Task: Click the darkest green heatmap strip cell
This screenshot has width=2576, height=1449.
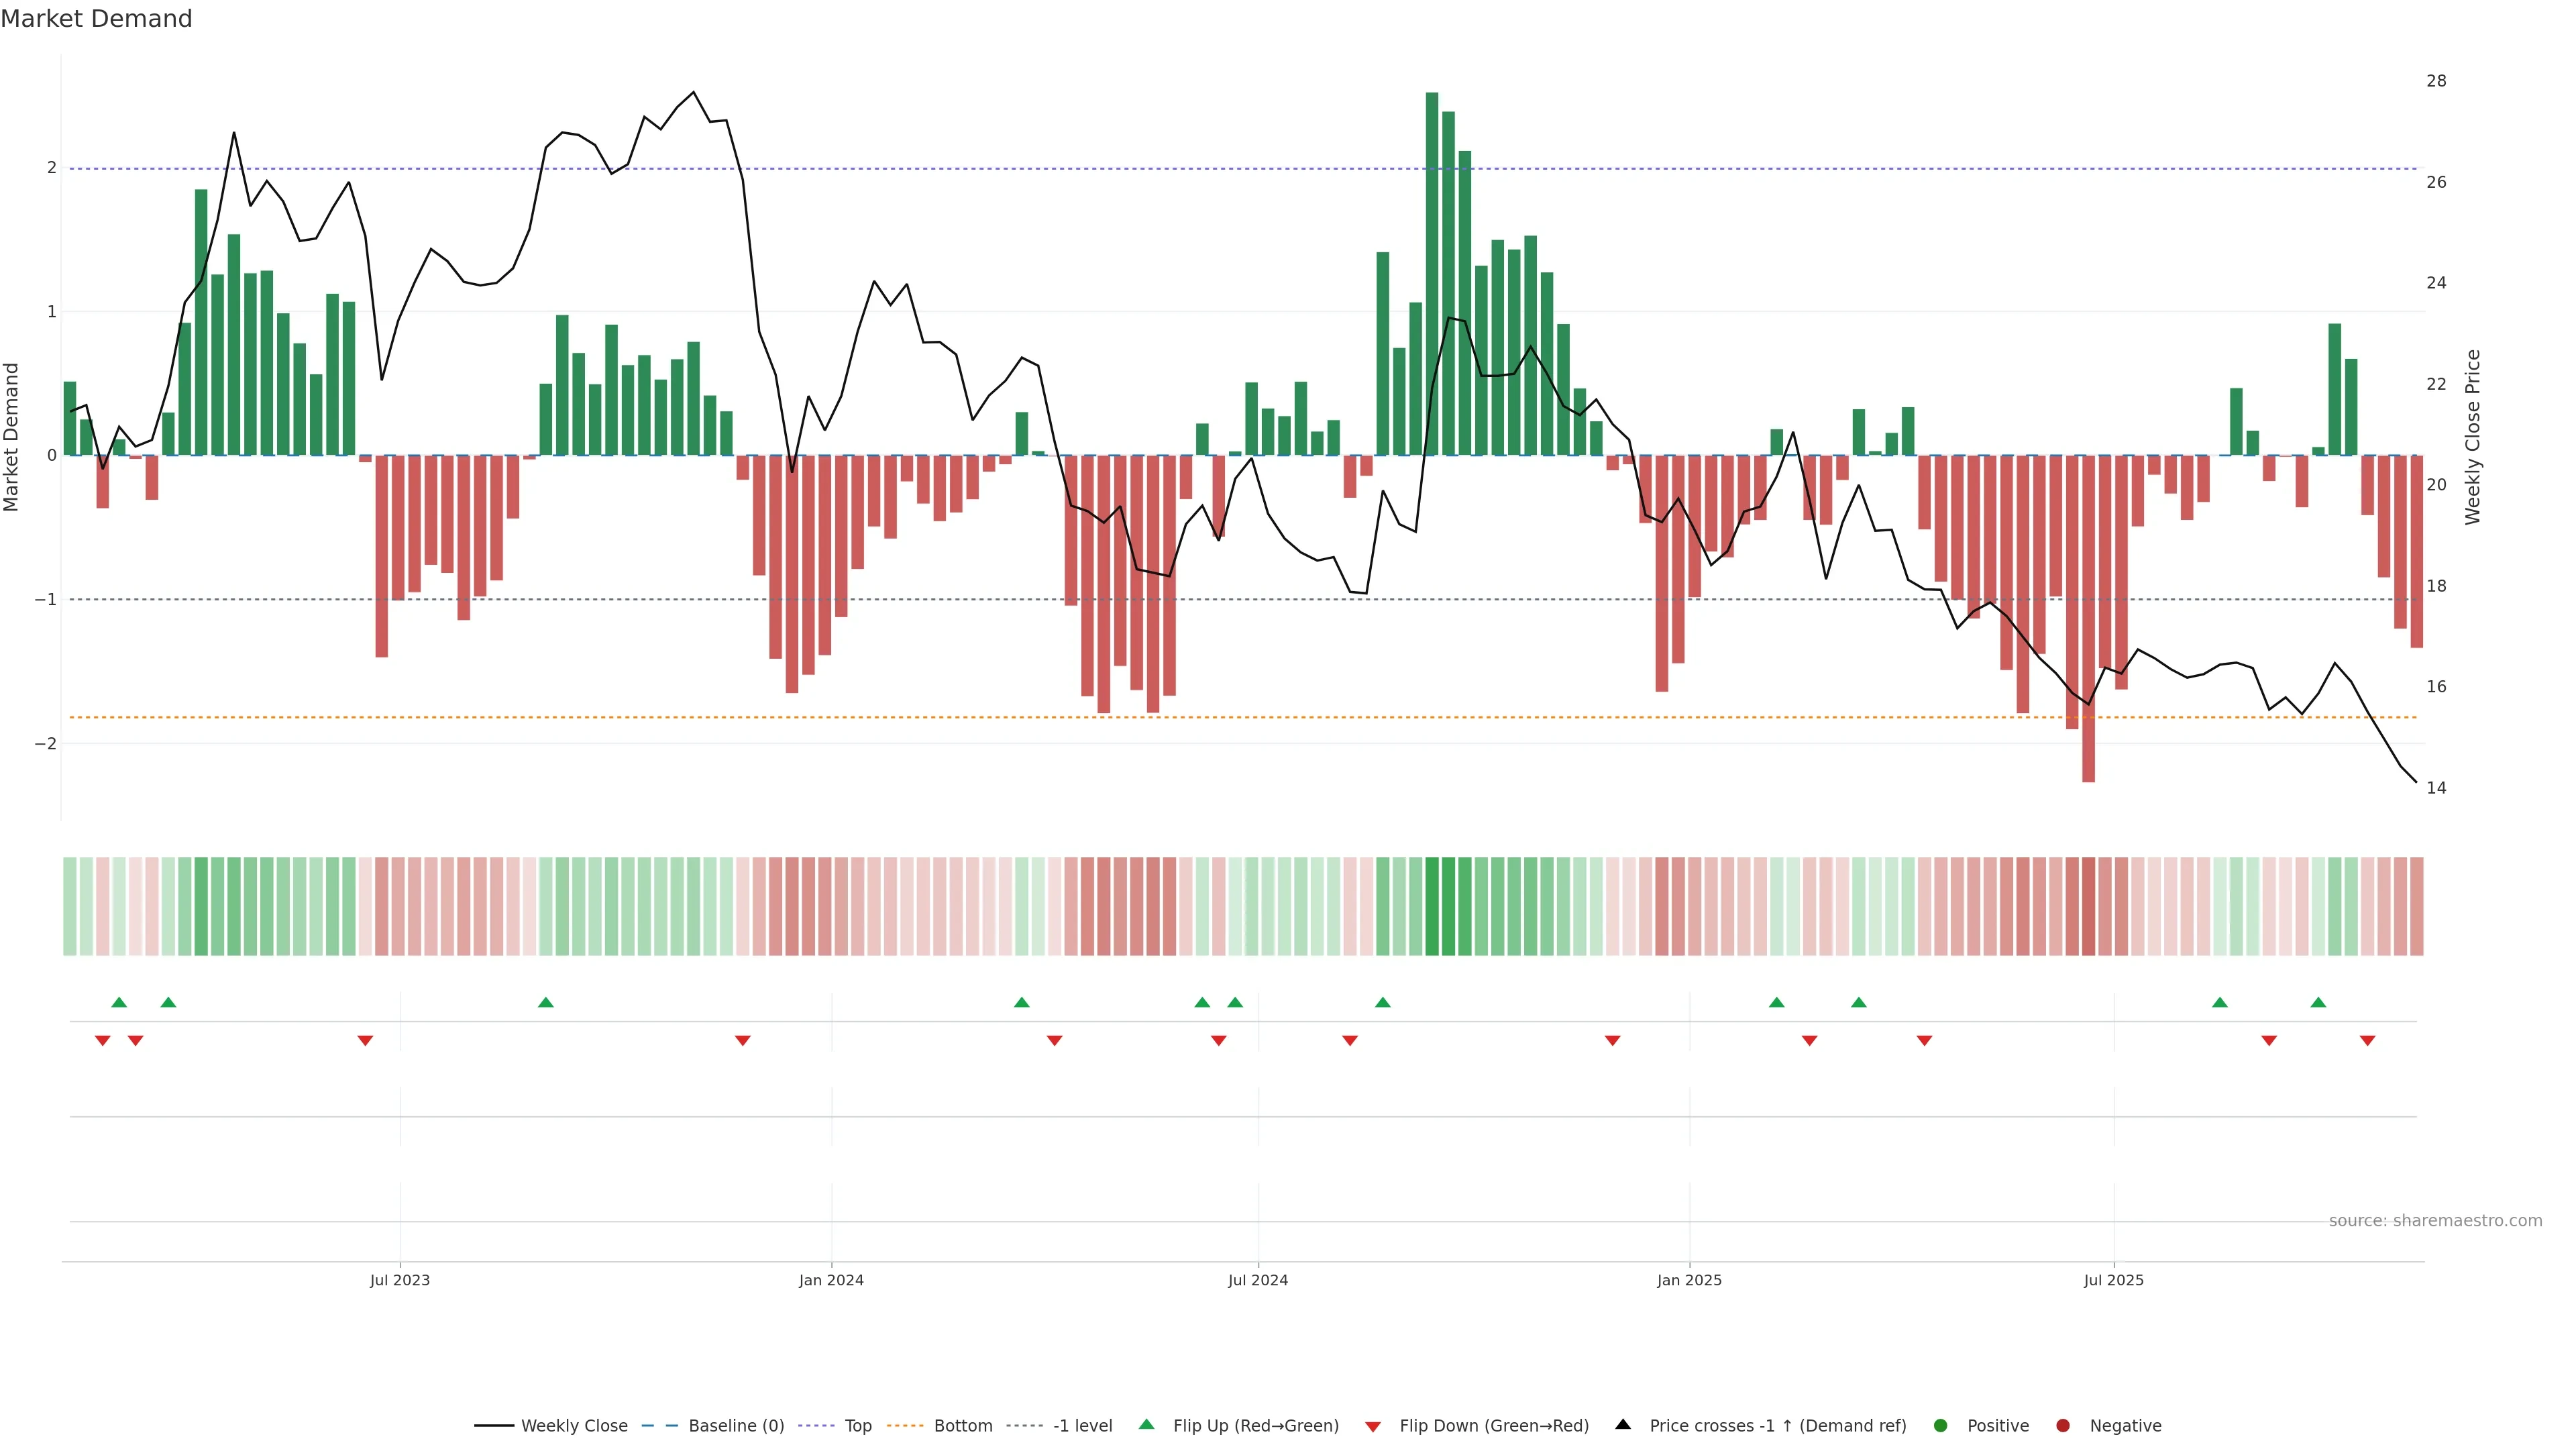Action: [1432, 906]
